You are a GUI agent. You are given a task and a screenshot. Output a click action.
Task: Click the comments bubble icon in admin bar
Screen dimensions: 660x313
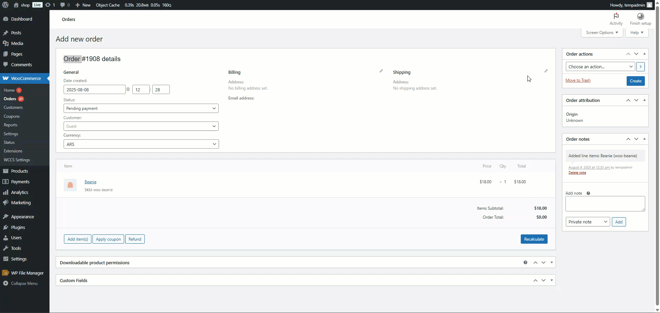click(x=63, y=5)
